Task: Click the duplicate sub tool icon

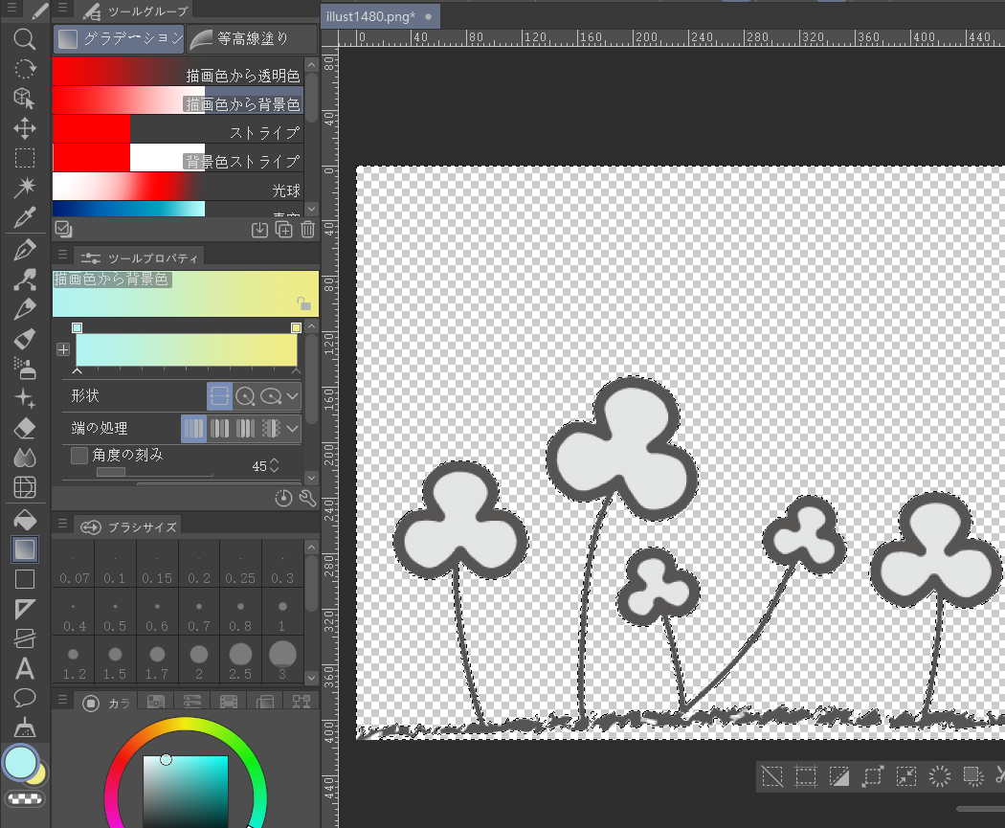Action: [x=283, y=230]
